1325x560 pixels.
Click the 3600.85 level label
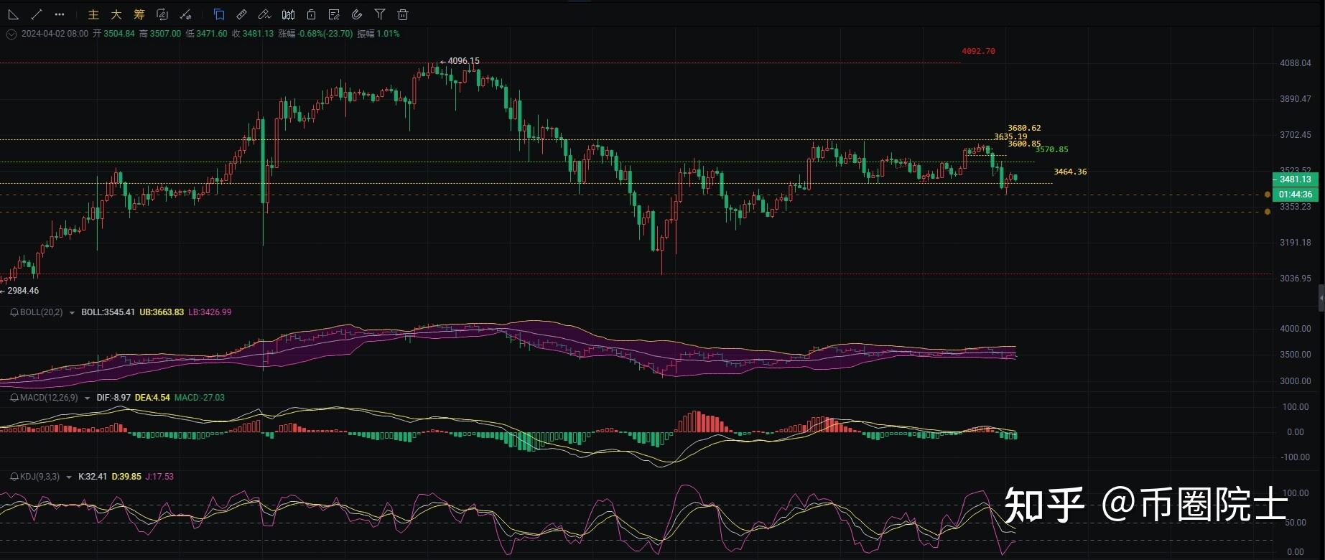[1024, 144]
